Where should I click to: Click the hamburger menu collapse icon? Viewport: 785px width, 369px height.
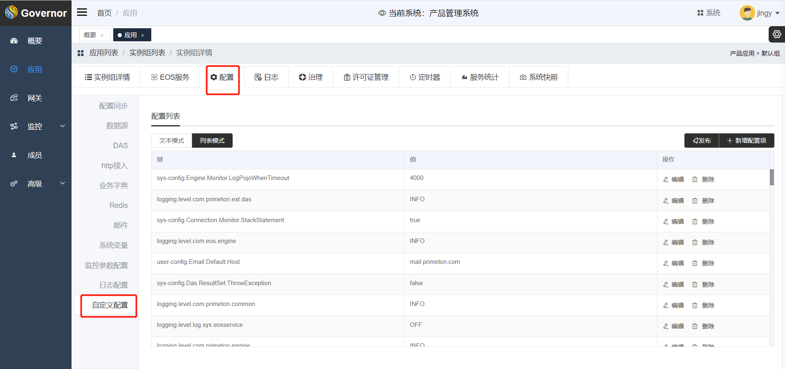pos(82,12)
